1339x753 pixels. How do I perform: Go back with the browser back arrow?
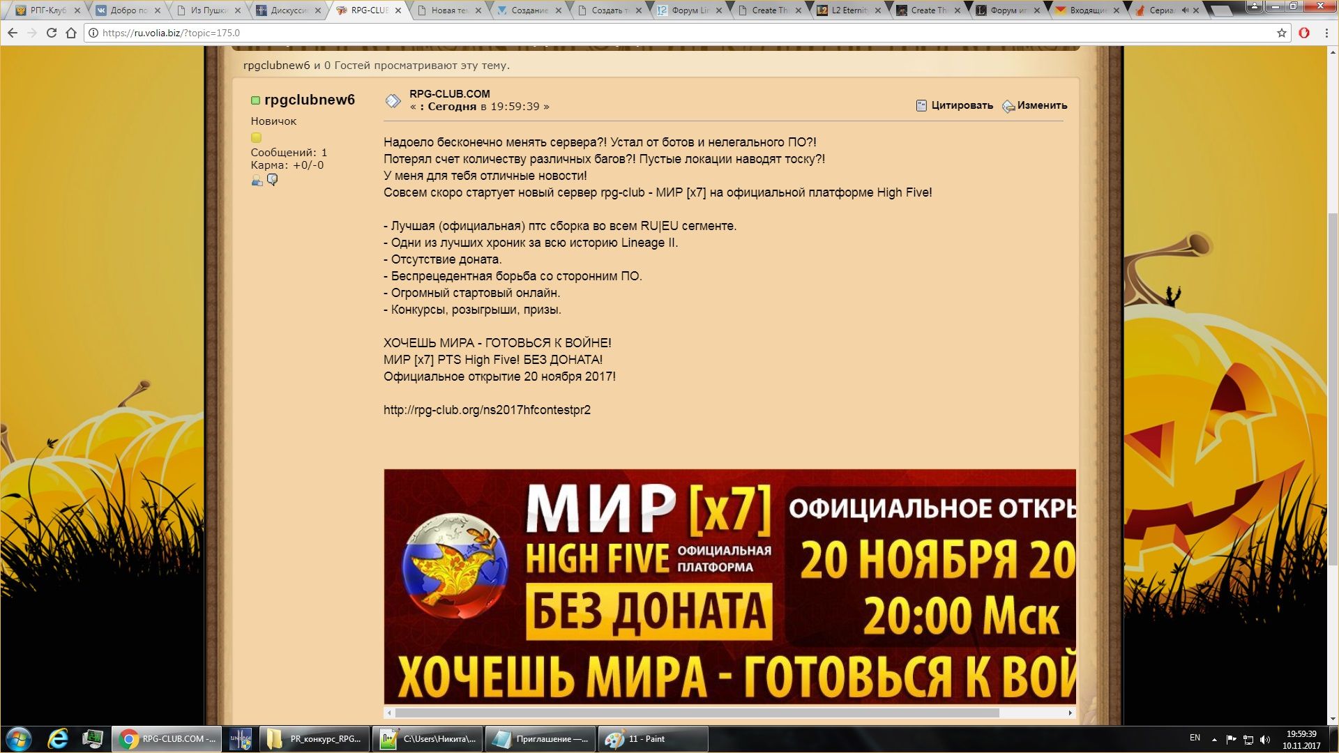(13, 33)
